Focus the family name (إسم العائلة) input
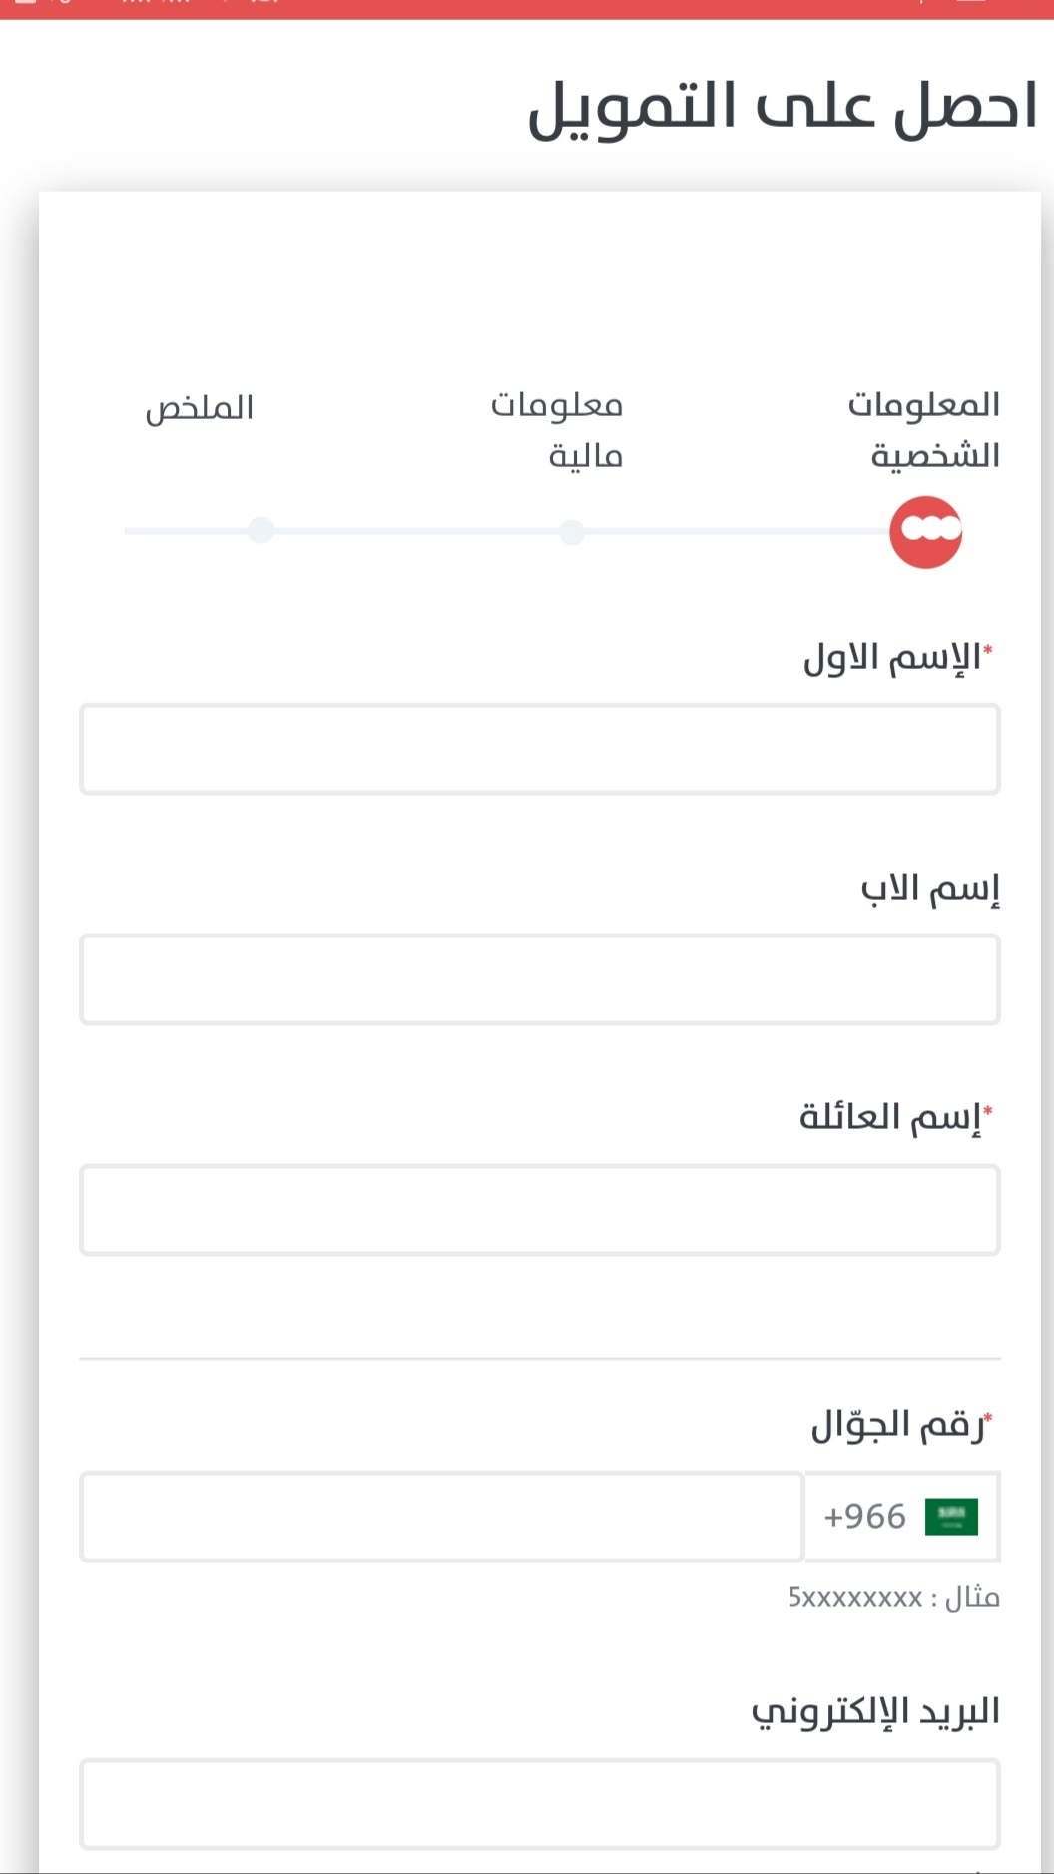Image resolution: width=1054 pixels, height=1874 pixels. coord(539,1210)
